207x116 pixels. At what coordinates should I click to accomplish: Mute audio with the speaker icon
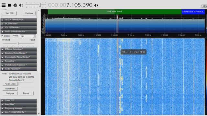(21, 5)
